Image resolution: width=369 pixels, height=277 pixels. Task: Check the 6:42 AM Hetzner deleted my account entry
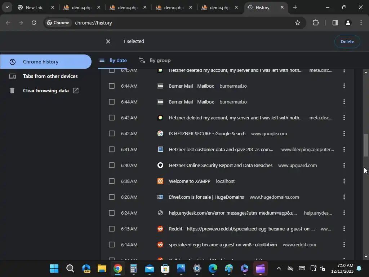(x=112, y=118)
